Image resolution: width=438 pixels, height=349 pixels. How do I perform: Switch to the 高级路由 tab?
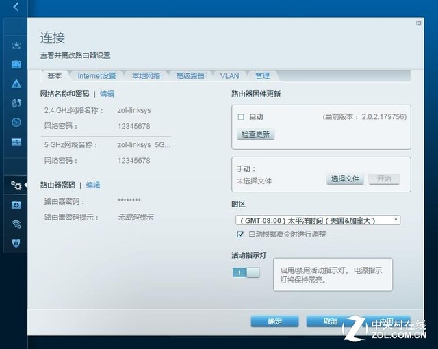click(x=190, y=76)
